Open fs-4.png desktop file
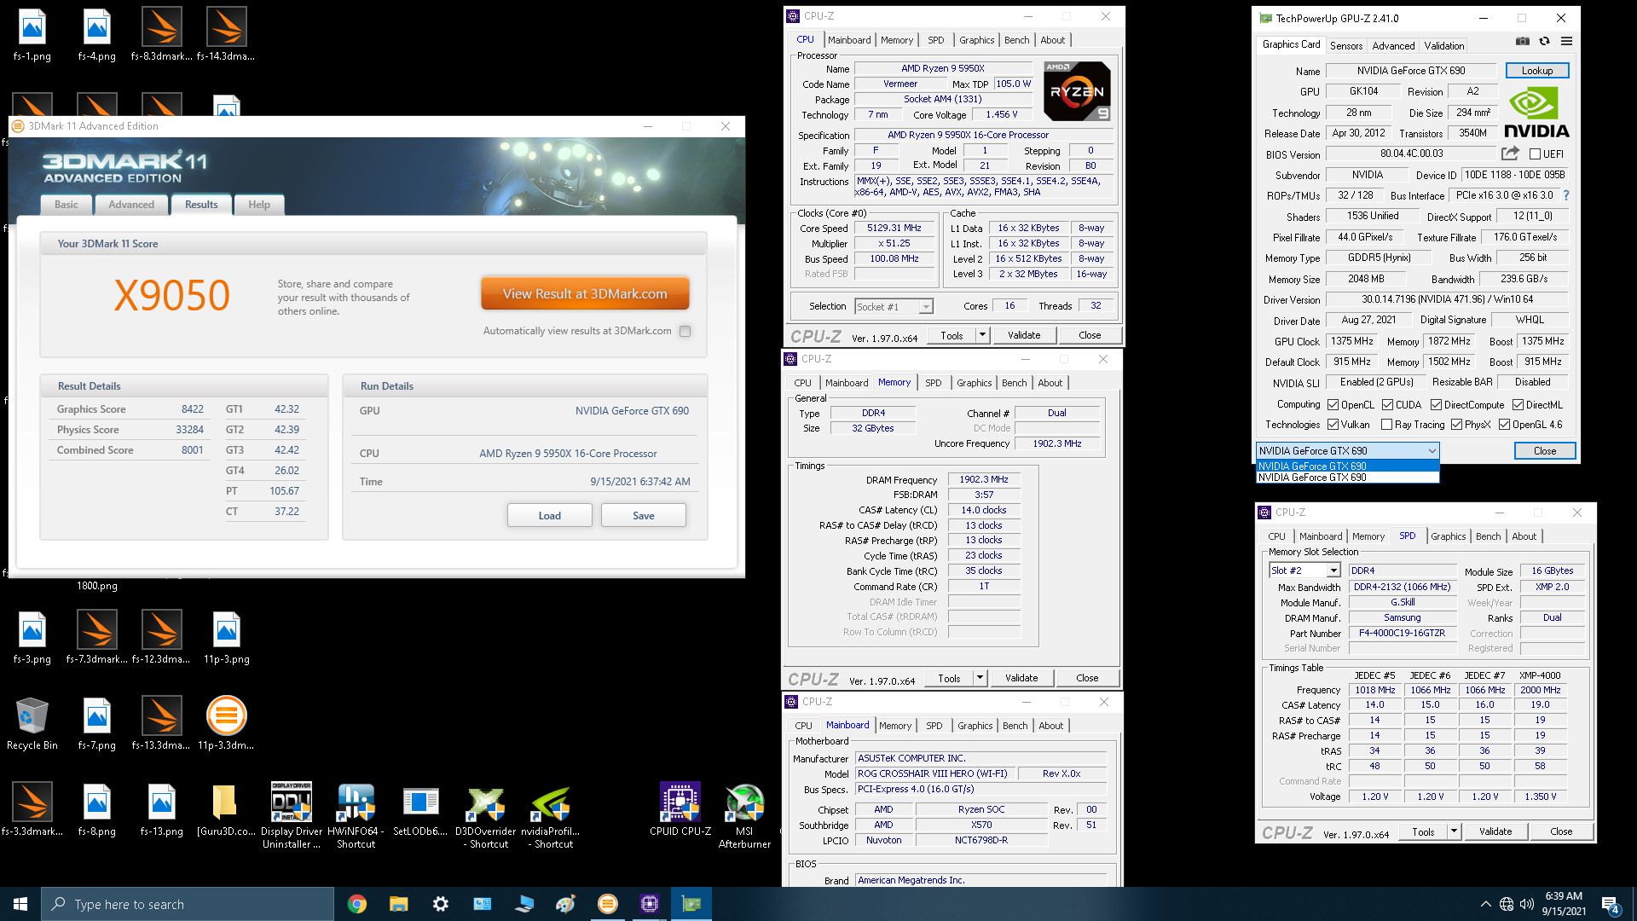The height and width of the screenshot is (921, 1637). [97, 35]
